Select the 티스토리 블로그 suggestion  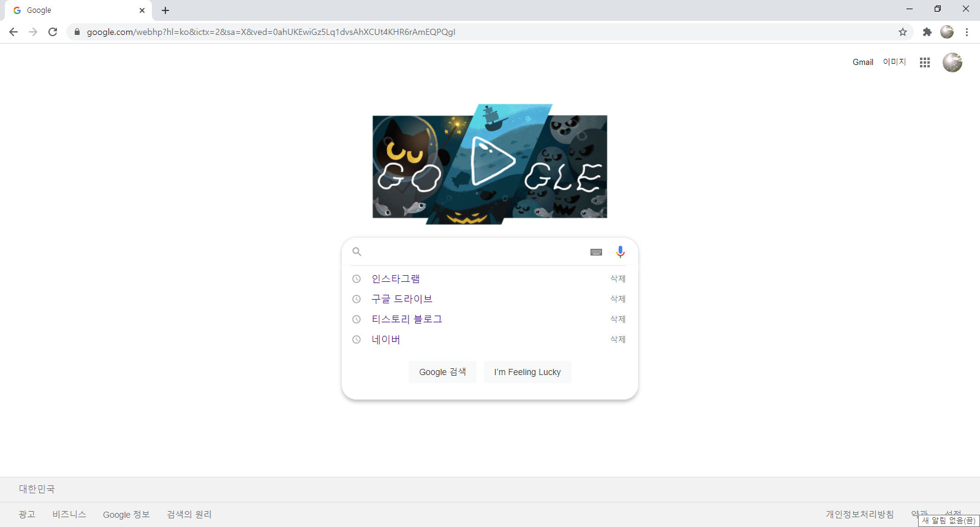[407, 319]
